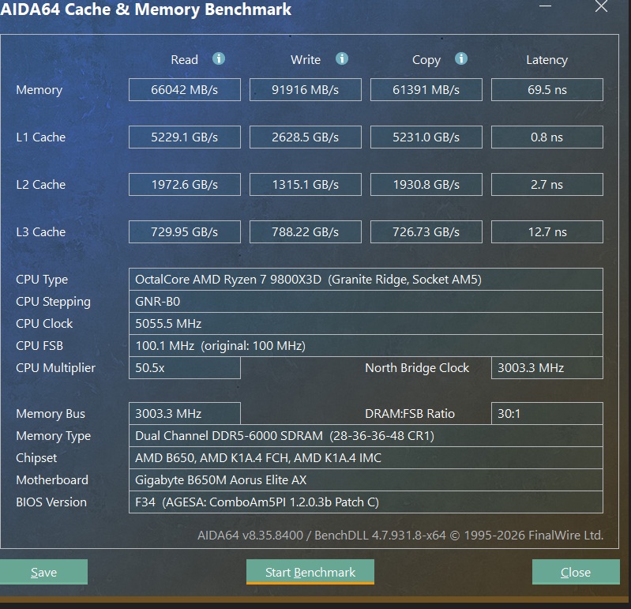Click the Chipset label
631x609 pixels.
point(36,458)
